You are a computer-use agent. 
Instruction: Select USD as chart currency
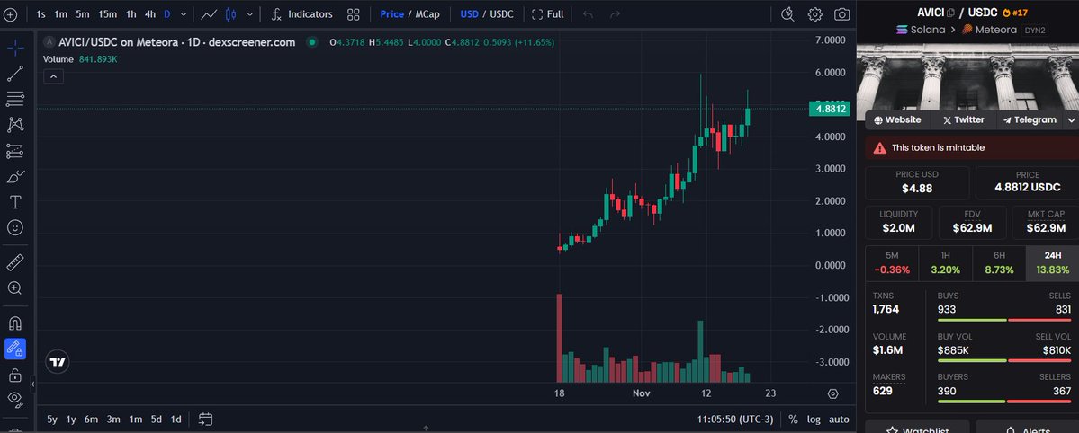point(470,13)
